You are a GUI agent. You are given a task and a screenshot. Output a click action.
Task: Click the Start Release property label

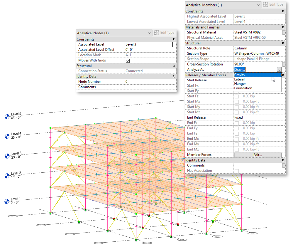click(197, 80)
